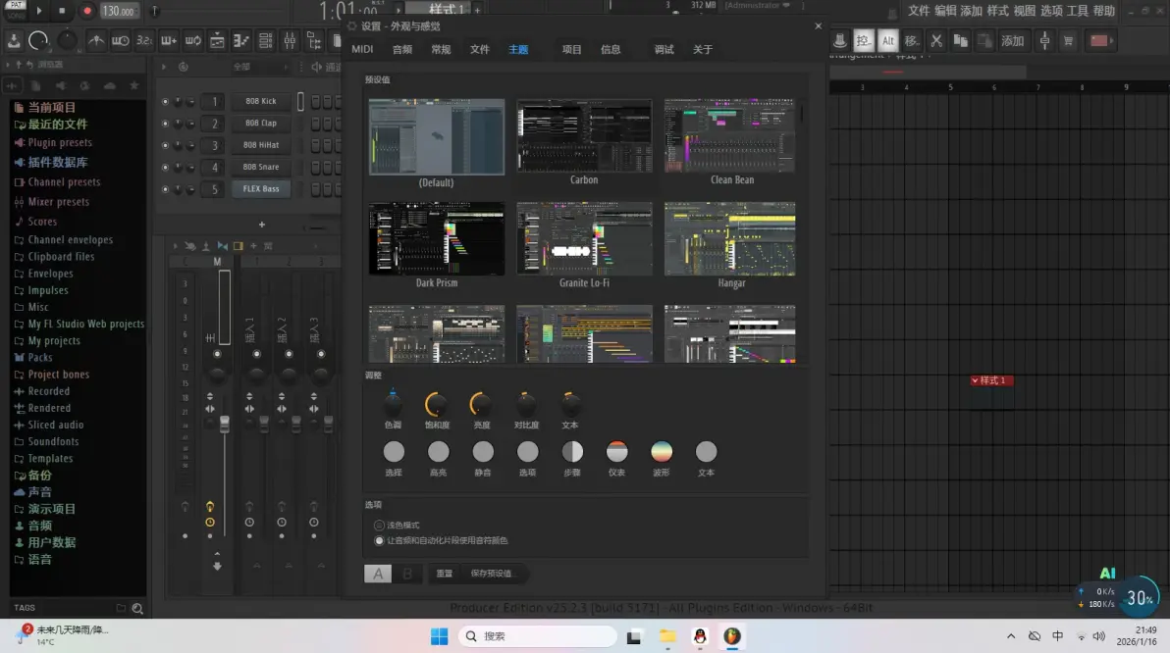
Task: Open the red color selector dropdown
Action: [x=1101, y=41]
